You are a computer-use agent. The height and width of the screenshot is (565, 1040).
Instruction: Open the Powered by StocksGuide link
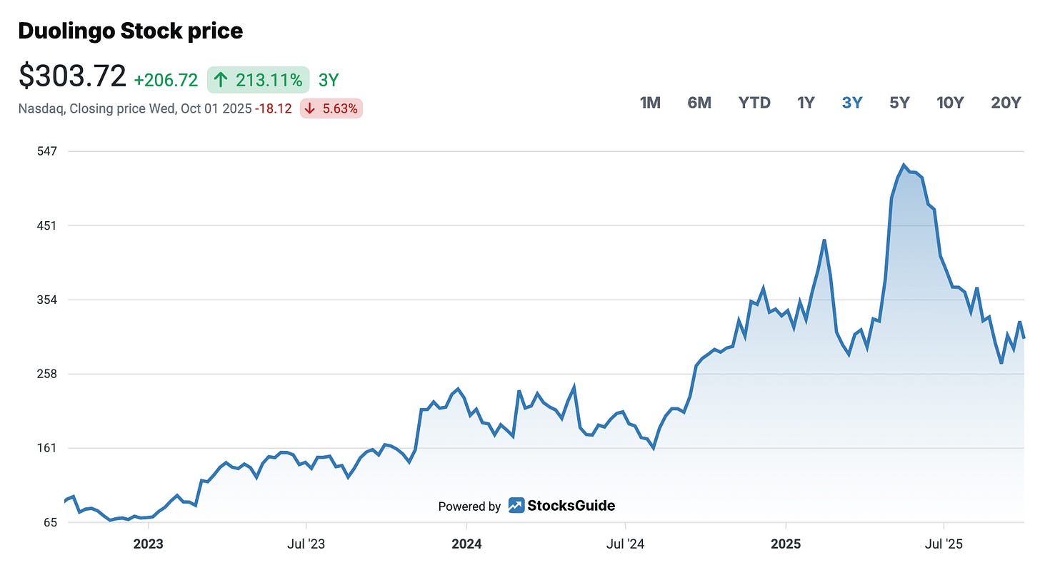click(526, 505)
